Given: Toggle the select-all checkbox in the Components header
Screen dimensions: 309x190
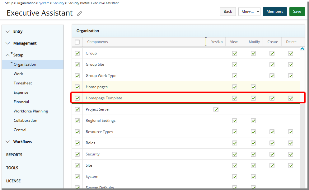Looking at the screenshot, I should (x=77, y=42).
